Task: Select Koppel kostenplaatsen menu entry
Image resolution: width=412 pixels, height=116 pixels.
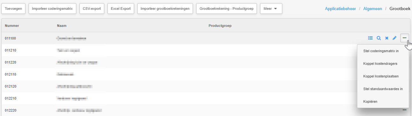Action: point(381,76)
